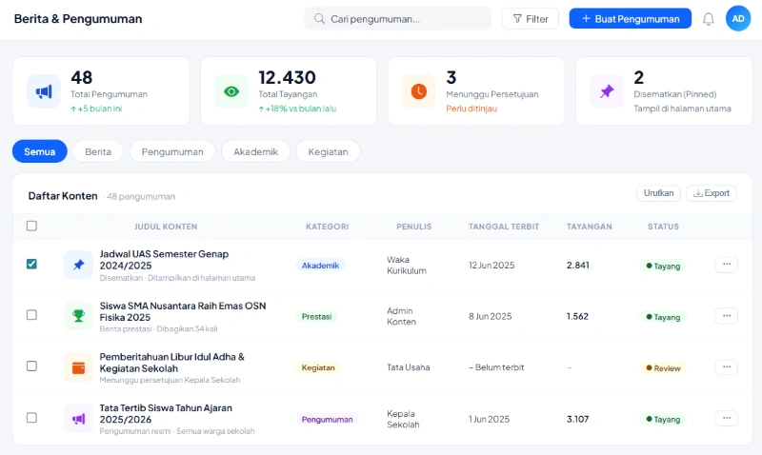Open the Filter dropdown
Viewport: 762px width, 455px height.
click(531, 19)
